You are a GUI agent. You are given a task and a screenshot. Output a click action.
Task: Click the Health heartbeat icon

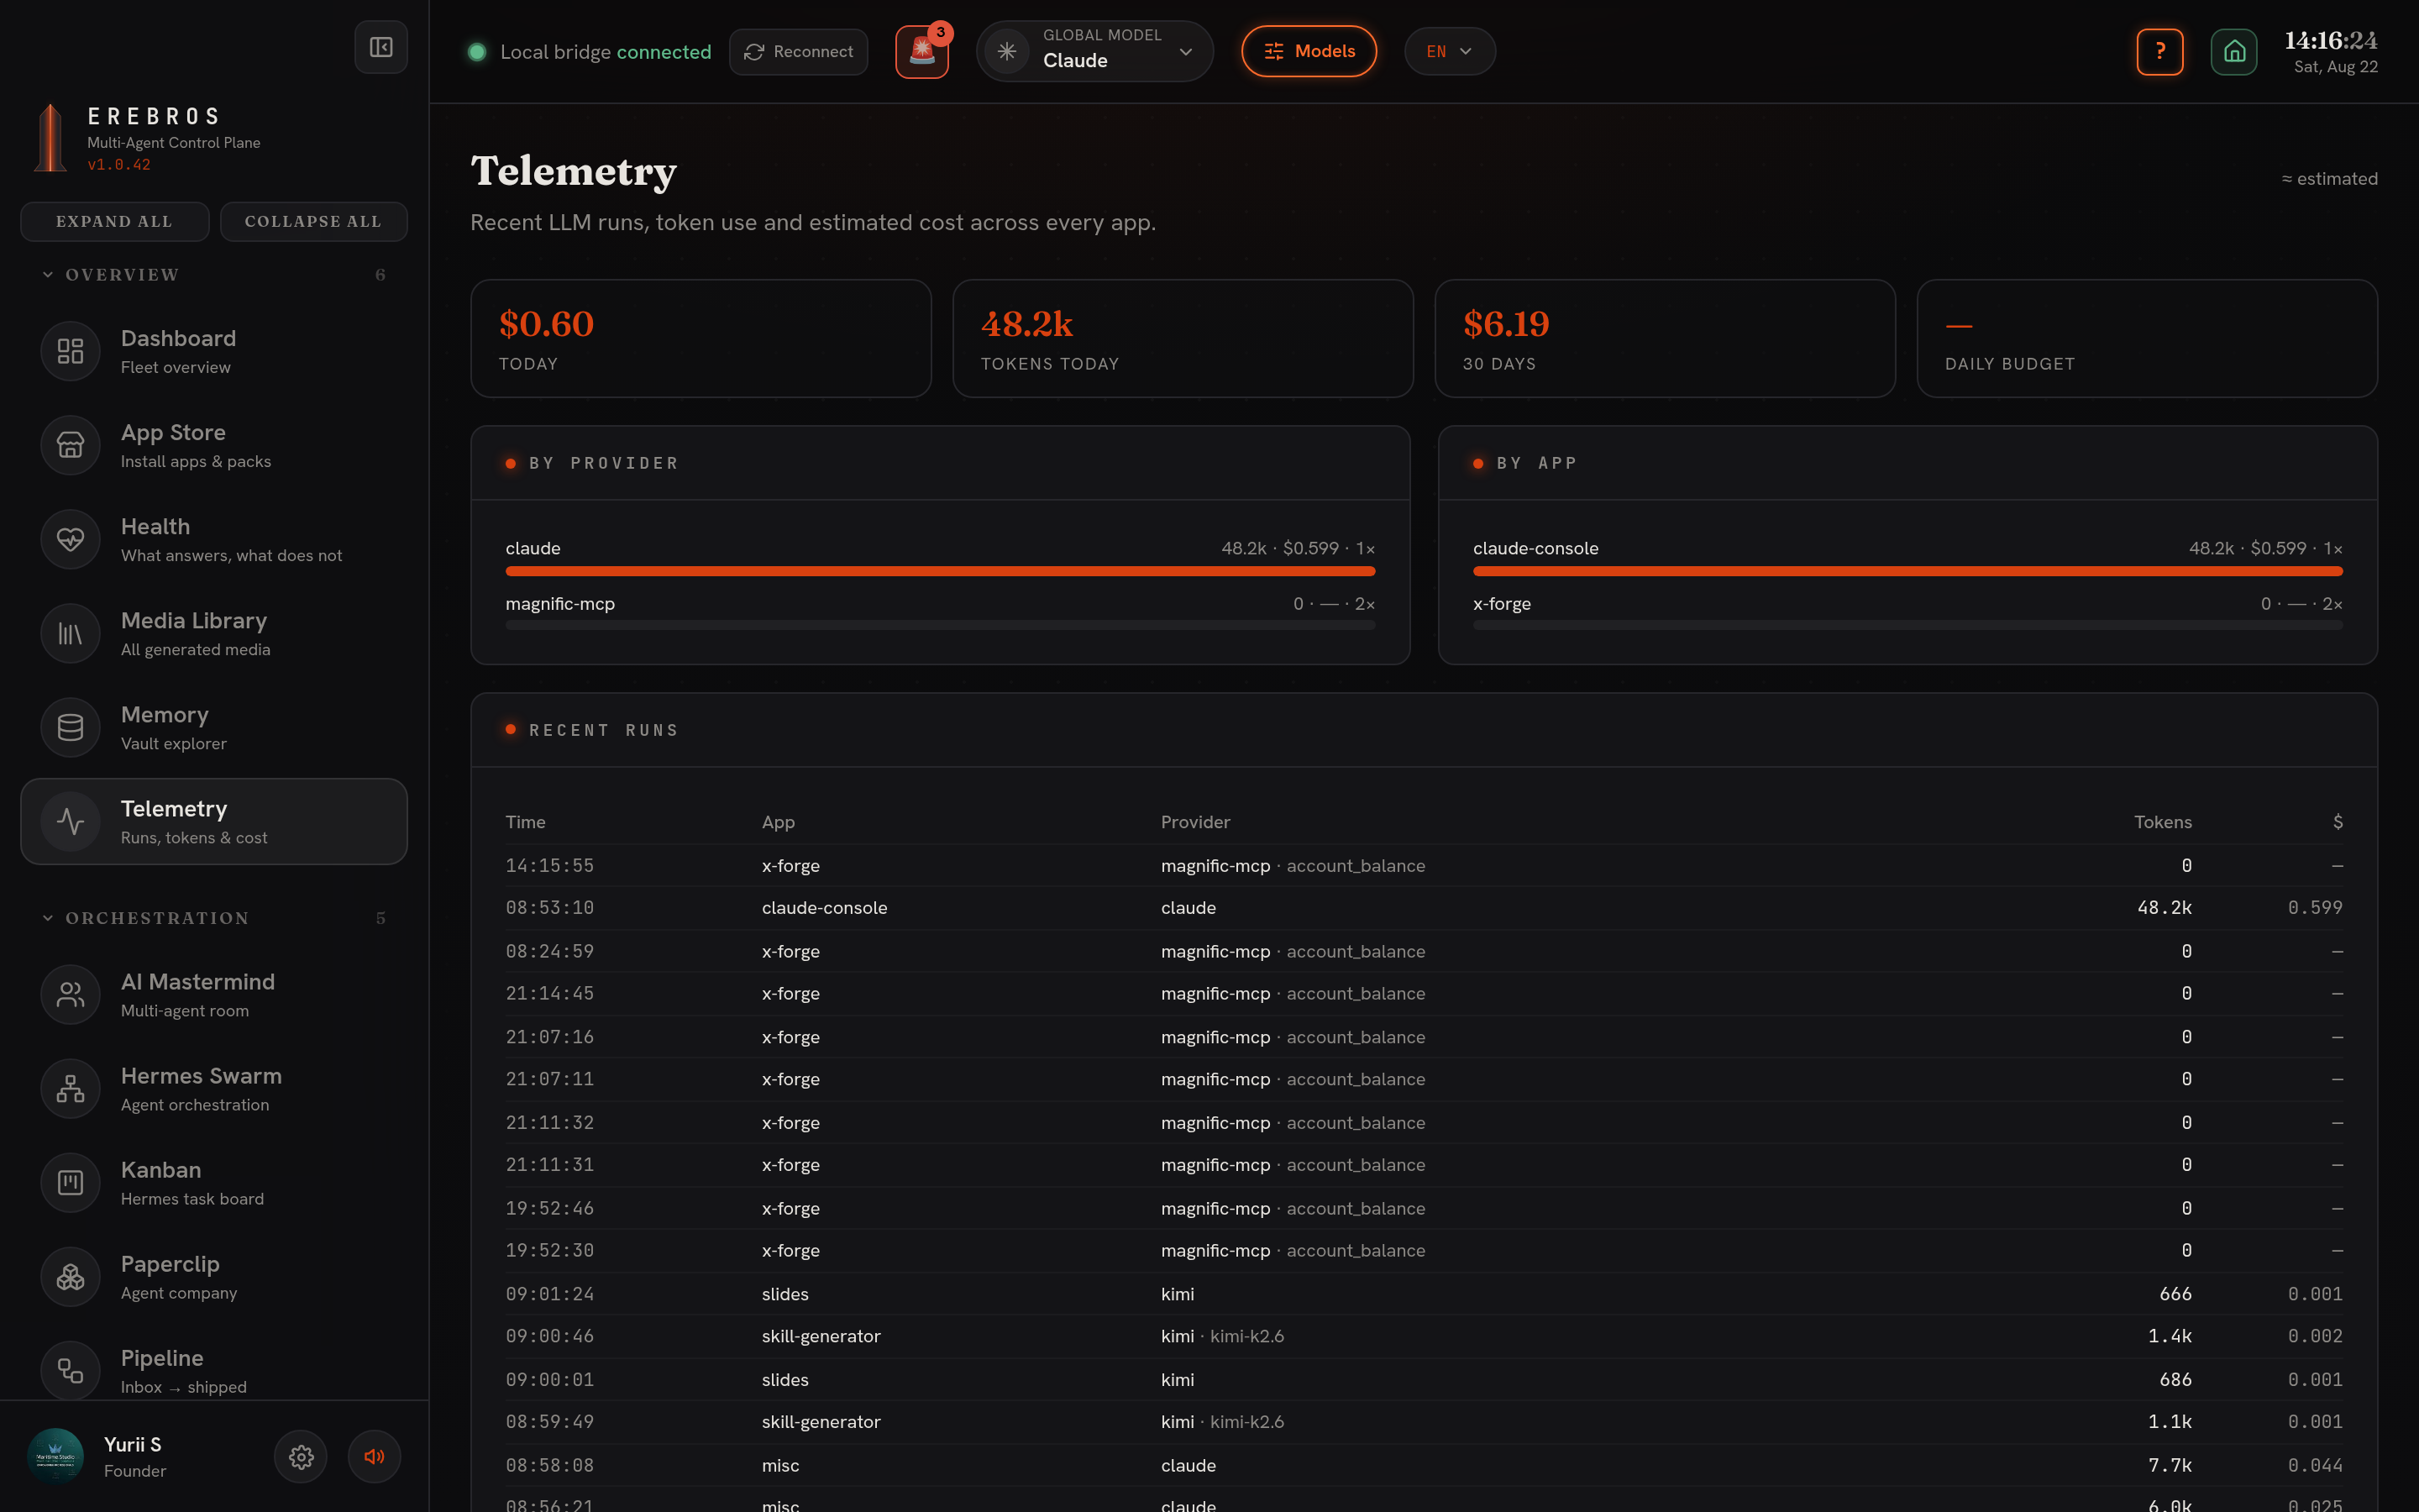(x=70, y=539)
